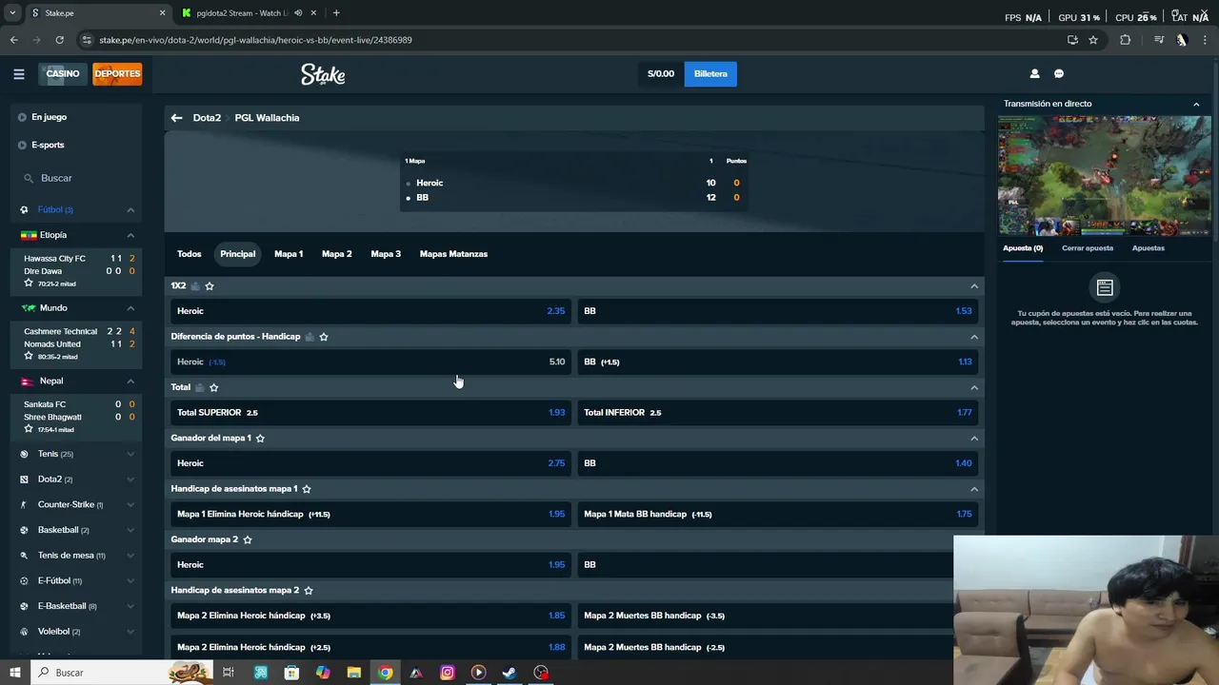
Task: Collapse the Etiopía league group
Action: tap(130, 235)
